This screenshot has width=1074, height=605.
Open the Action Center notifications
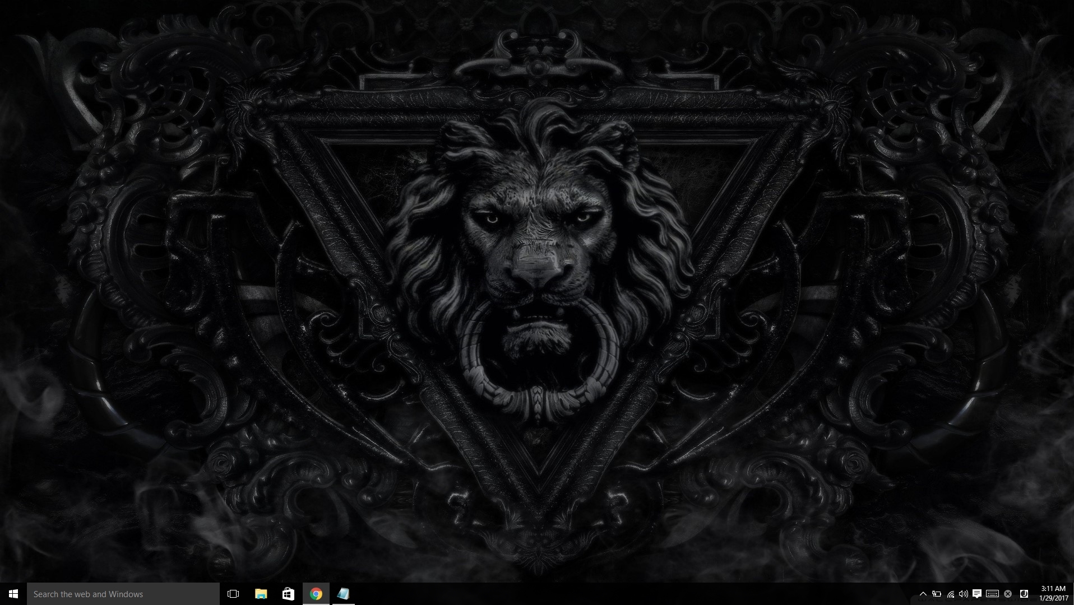(977, 594)
